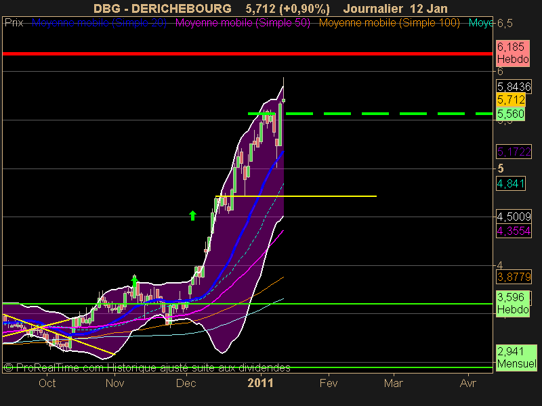The width and height of the screenshot is (542, 406).
Task: Click the Nov label on time axis
Action: click(x=114, y=383)
